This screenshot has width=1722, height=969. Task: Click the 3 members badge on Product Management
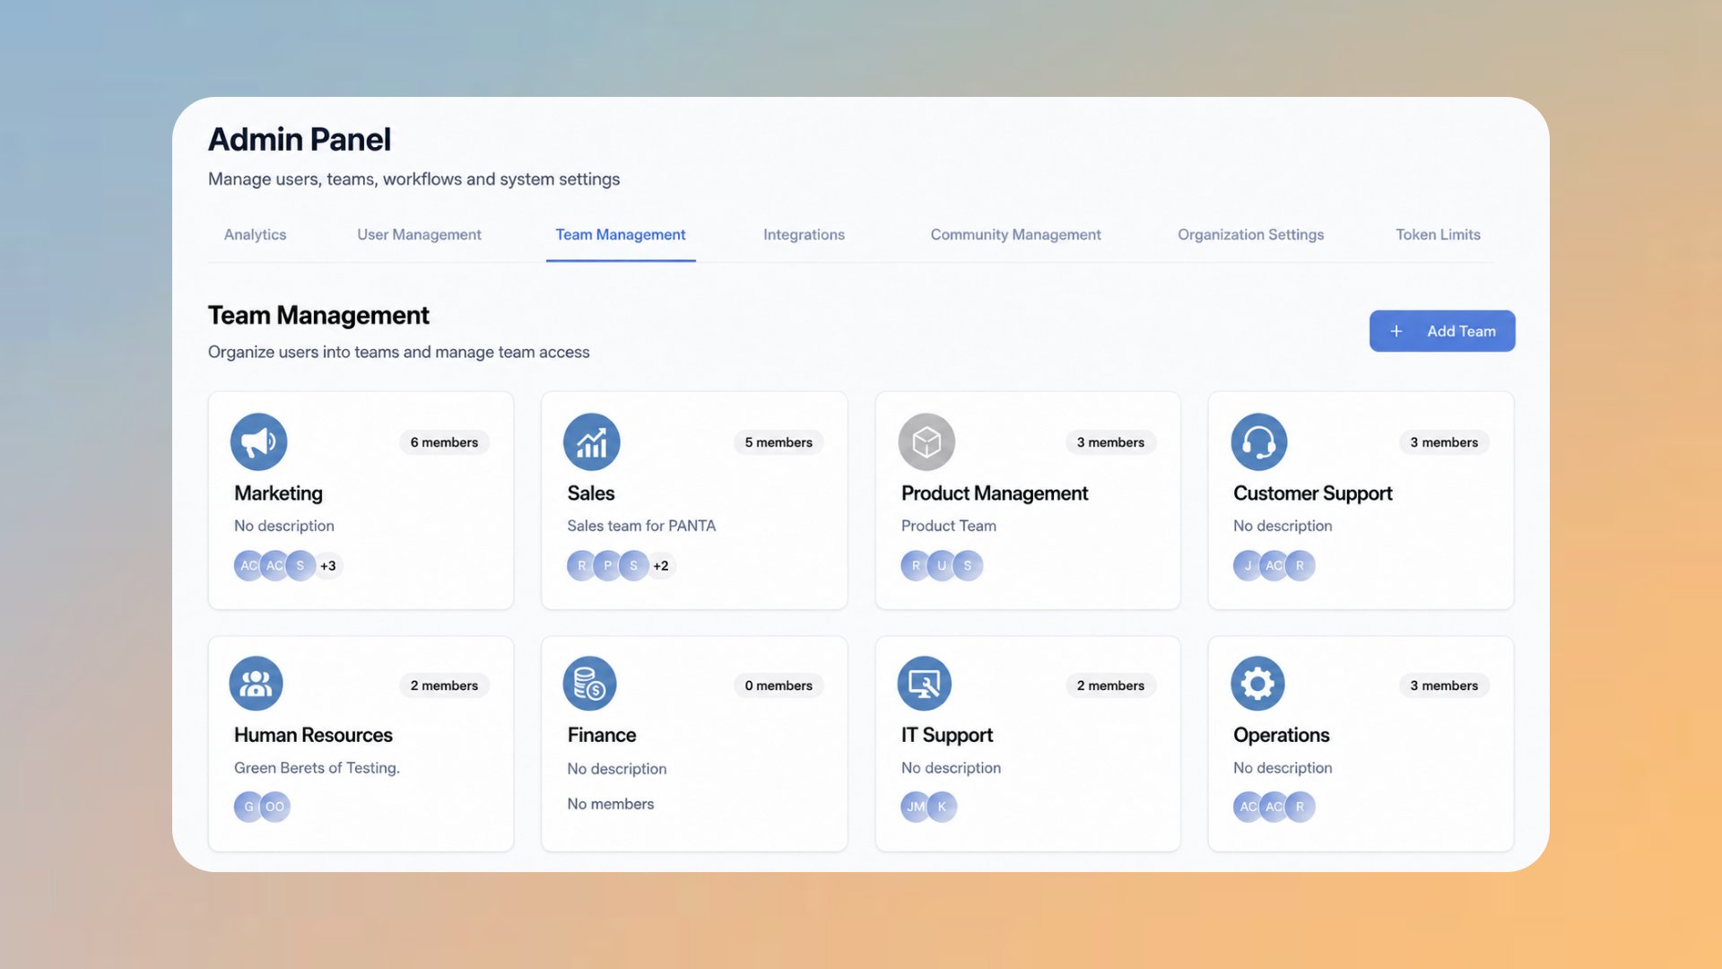1110,442
